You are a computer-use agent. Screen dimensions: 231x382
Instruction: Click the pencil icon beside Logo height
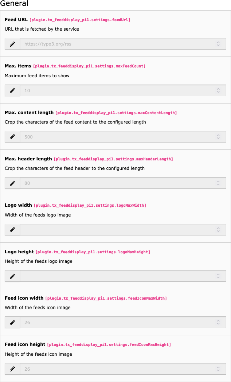(x=12, y=276)
